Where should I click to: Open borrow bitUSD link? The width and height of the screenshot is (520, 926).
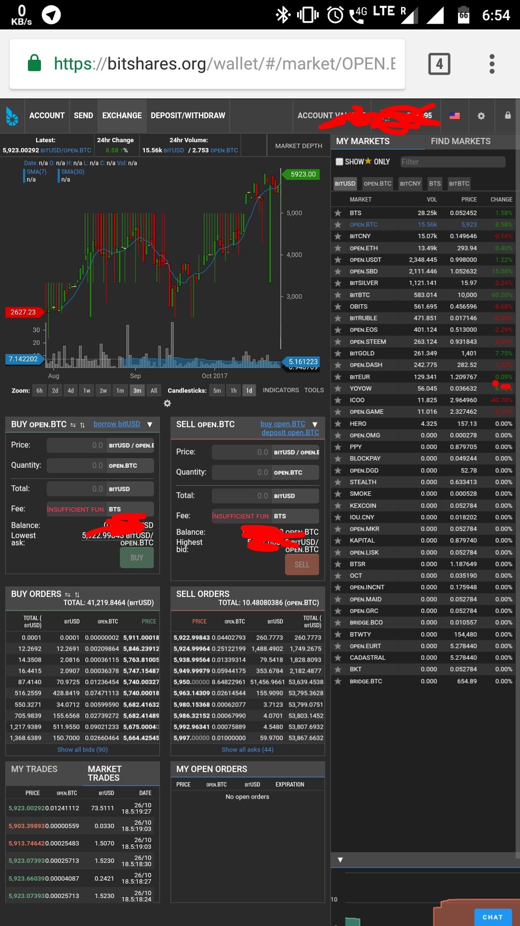coord(117,424)
